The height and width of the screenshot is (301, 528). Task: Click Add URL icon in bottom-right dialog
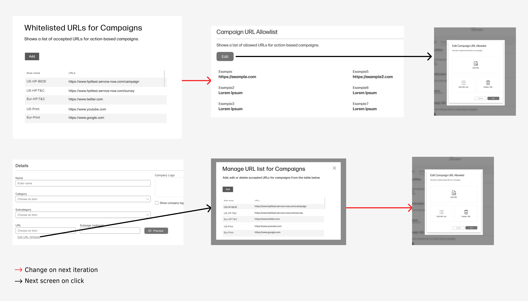tap(454, 193)
